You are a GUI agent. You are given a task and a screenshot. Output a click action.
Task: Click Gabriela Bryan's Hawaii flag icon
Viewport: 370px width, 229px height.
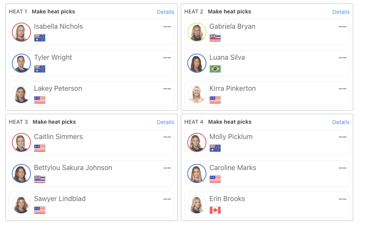pyautogui.click(x=215, y=38)
